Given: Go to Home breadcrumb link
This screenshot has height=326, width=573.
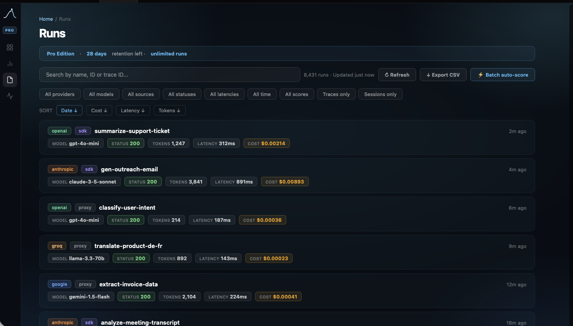Looking at the screenshot, I should point(46,19).
